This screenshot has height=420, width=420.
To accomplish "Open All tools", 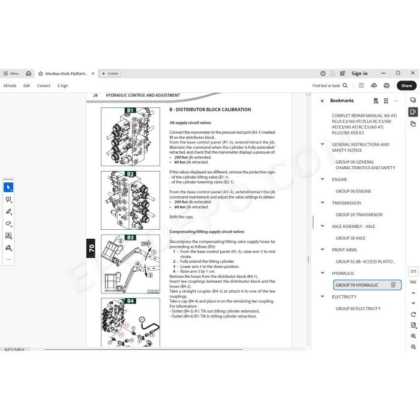I will point(10,86).
